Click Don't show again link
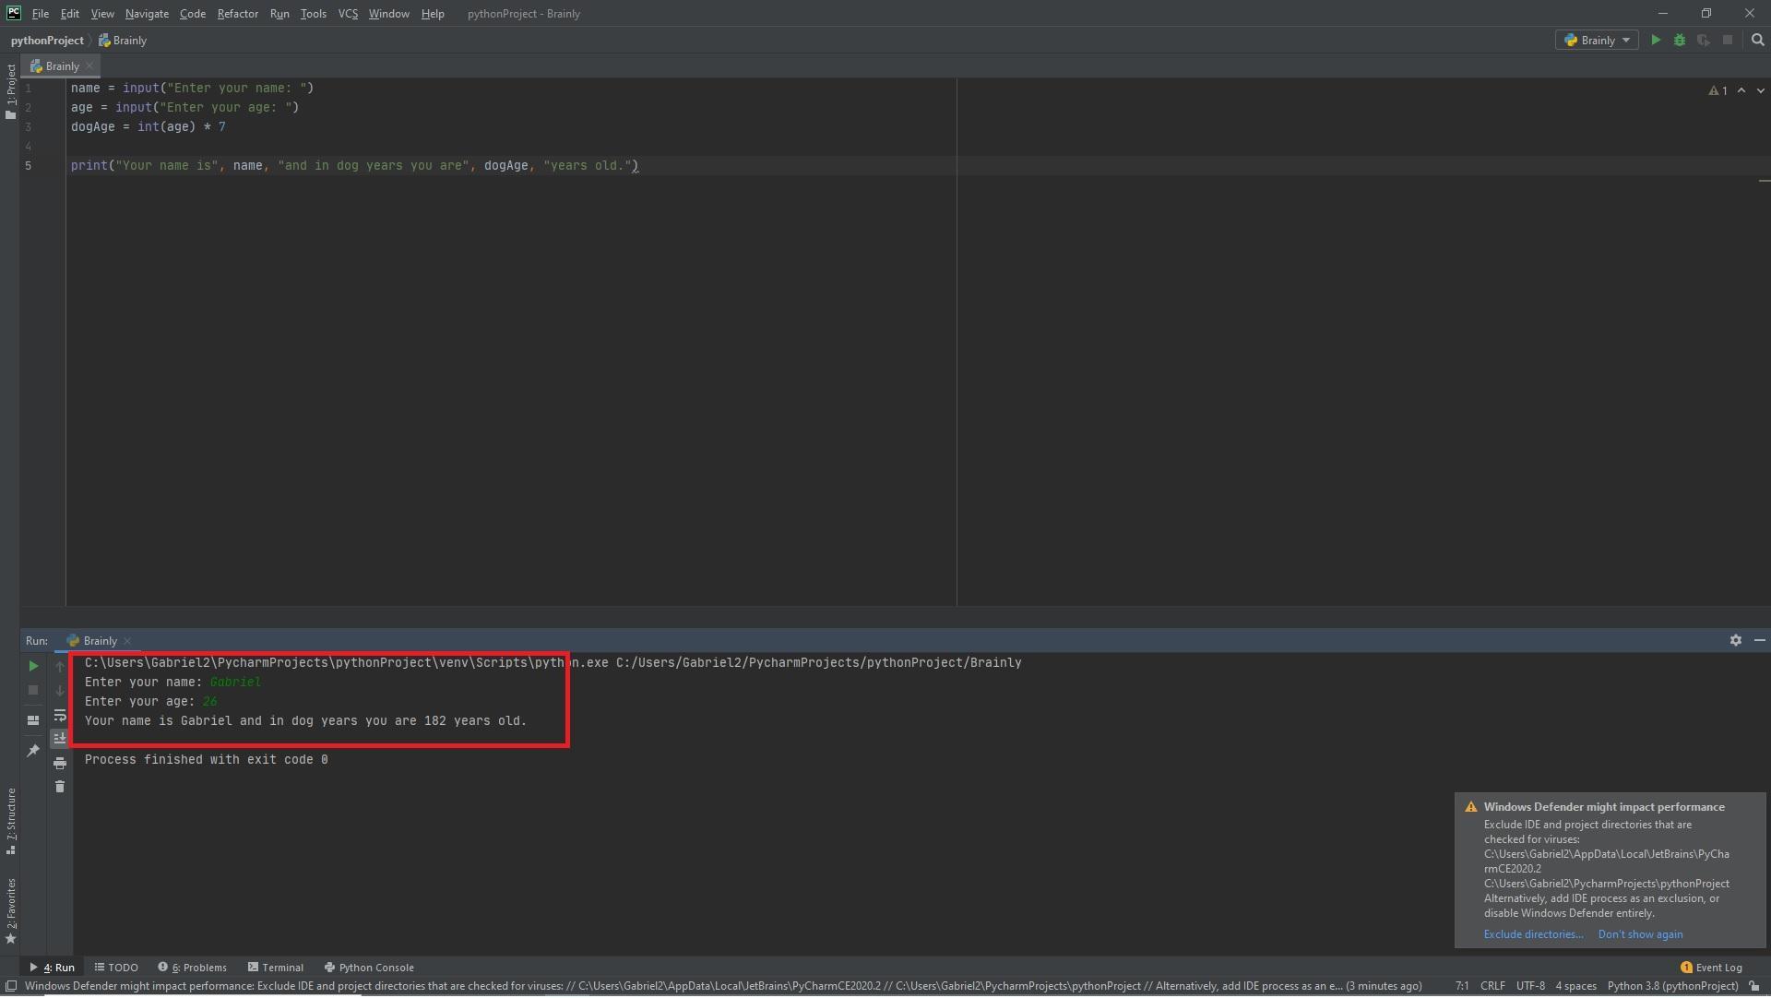1771x998 pixels. pos(1639,935)
